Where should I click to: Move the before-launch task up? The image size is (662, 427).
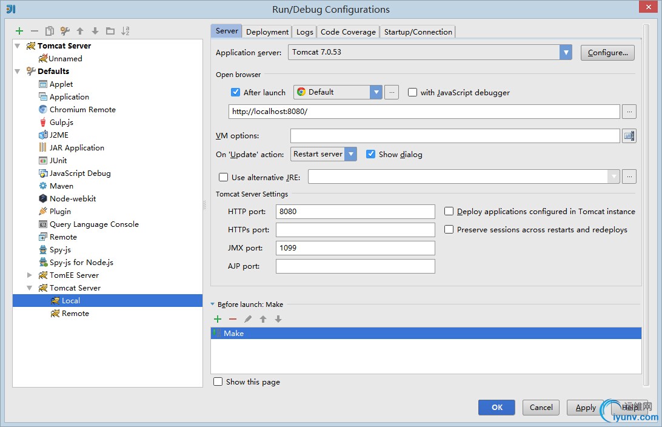pos(263,319)
